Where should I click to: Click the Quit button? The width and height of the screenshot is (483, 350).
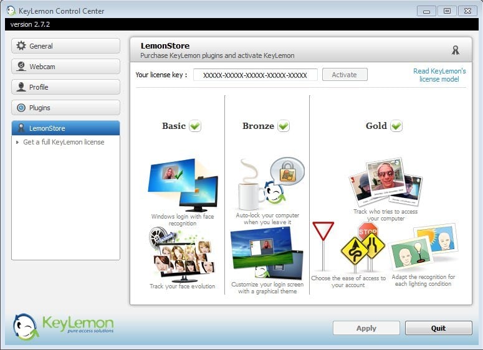click(x=438, y=328)
